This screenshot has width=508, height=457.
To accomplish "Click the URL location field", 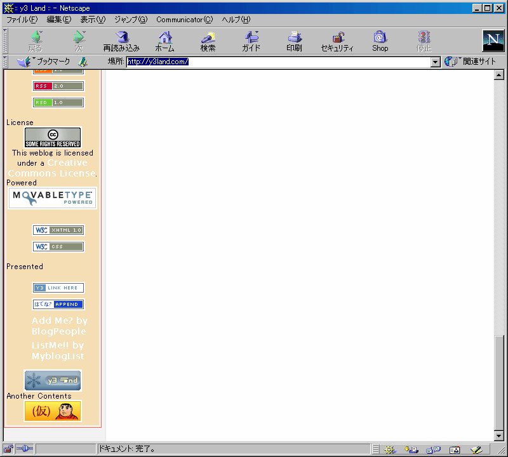I will [x=279, y=62].
